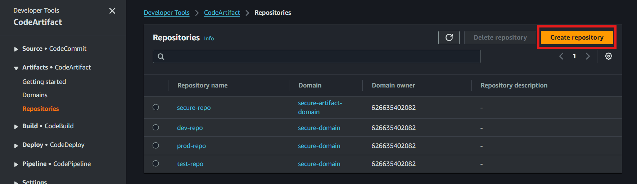Image resolution: width=637 pixels, height=184 pixels.
Task: Focus the repositories search field
Action: pyautogui.click(x=316, y=57)
